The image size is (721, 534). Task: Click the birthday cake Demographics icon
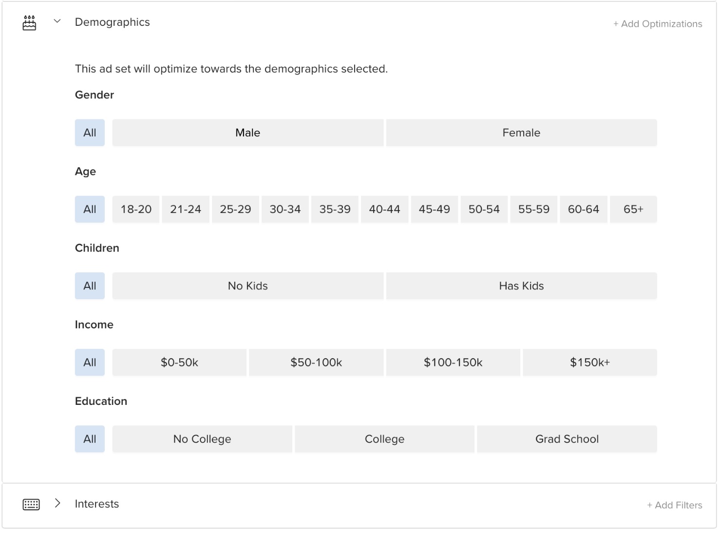pos(29,22)
